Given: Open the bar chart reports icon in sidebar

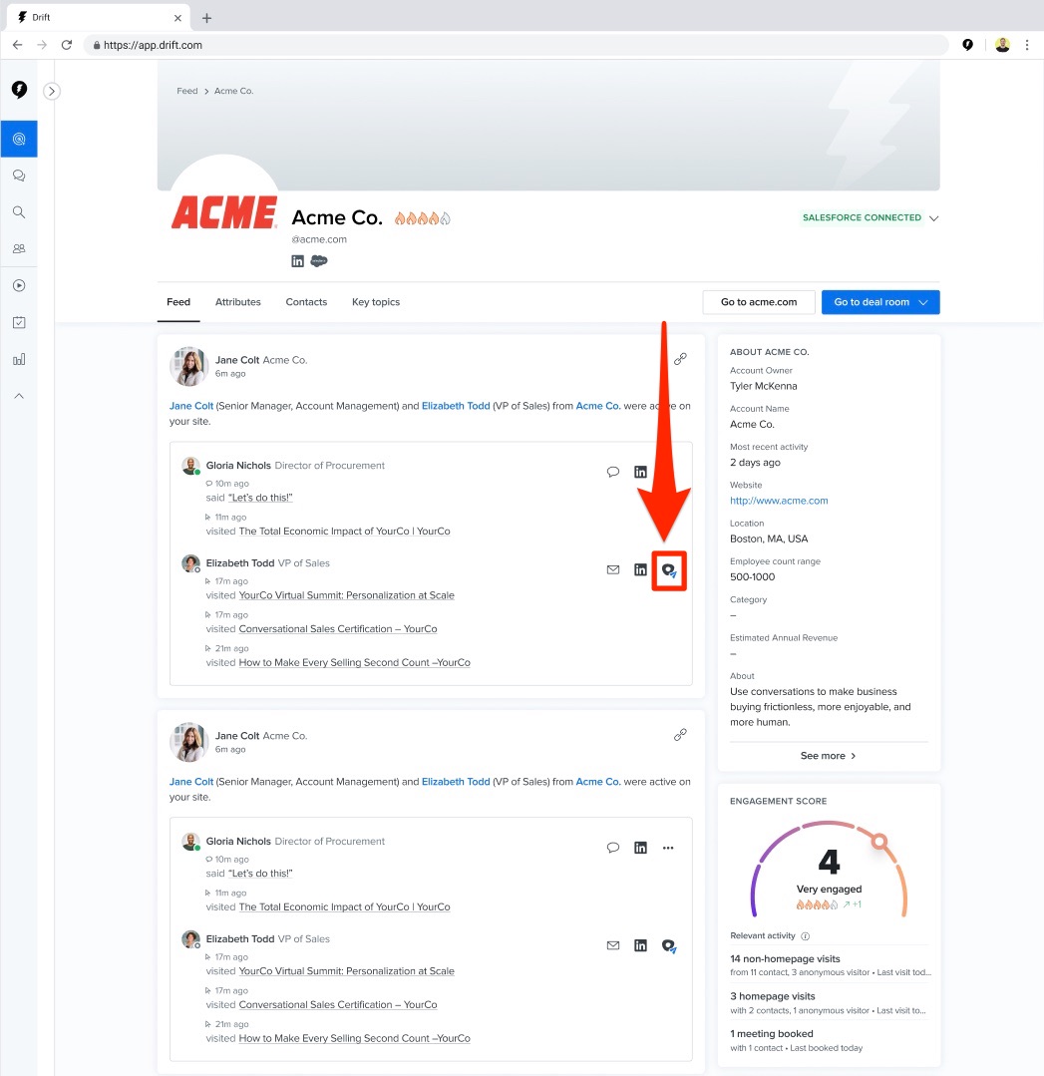Looking at the screenshot, I should [19, 359].
